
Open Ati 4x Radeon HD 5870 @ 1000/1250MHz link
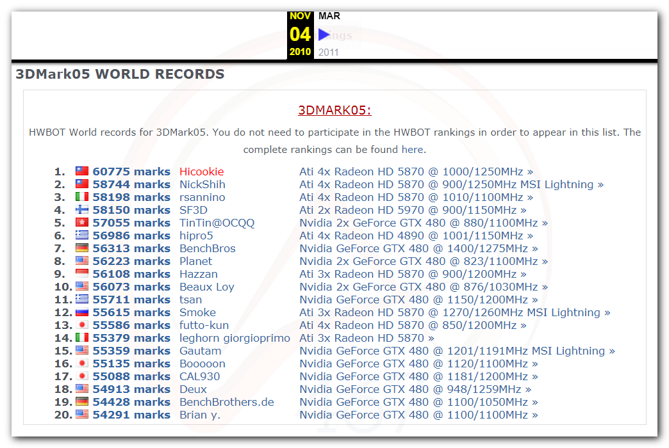416,172
